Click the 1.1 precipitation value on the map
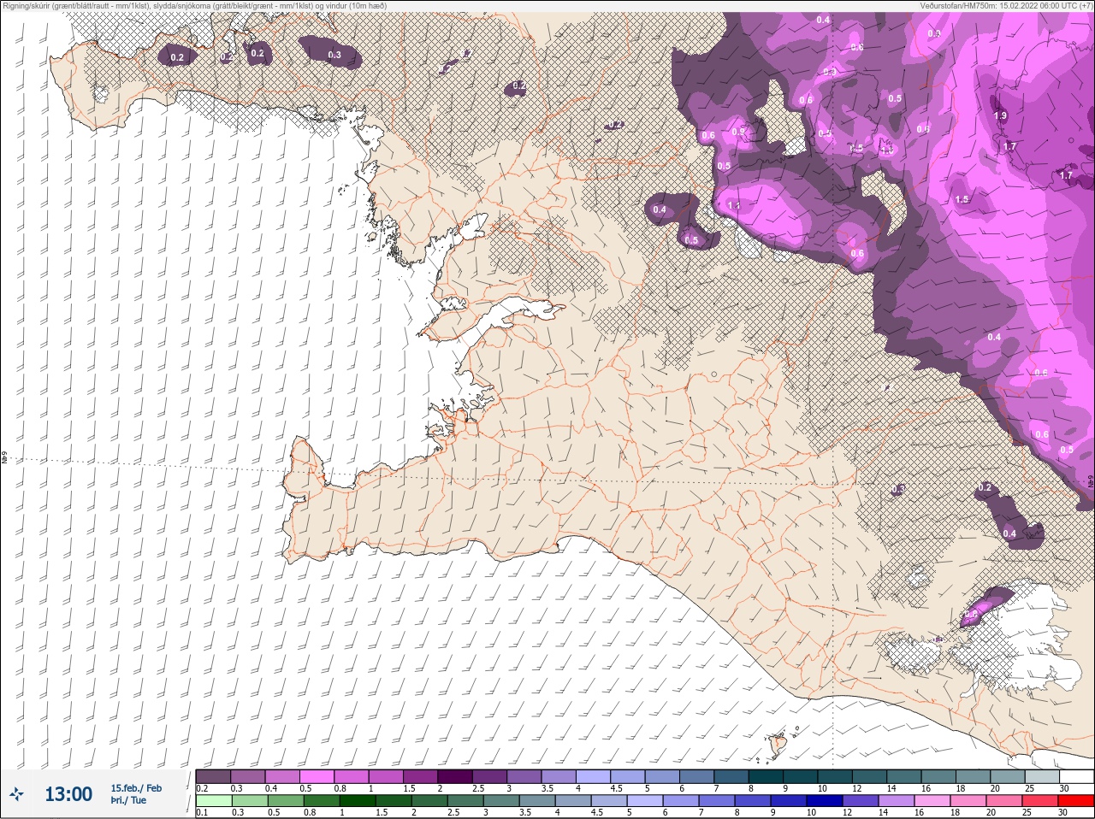The image size is (1095, 819). pos(733,206)
